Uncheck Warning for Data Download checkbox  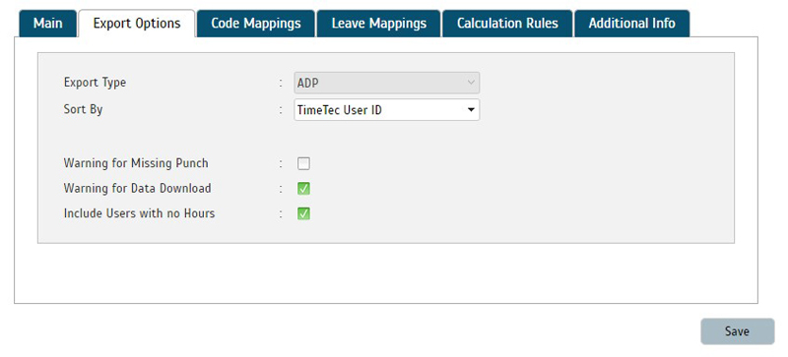(x=303, y=189)
